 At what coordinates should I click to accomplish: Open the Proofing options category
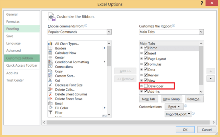(13, 29)
